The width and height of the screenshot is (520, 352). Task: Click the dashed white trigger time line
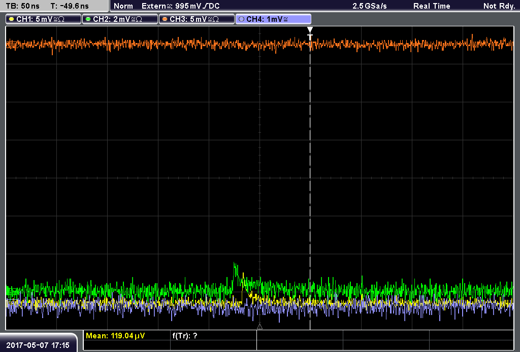point(310,185)
